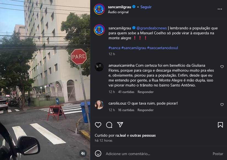Open the #sanca hashtag
This screenshot has width=227, height=160.
pyautogui.click(x=114, y=48)
